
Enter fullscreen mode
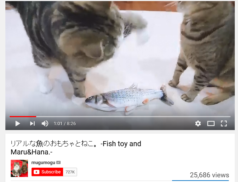click(x=224, y=124)
